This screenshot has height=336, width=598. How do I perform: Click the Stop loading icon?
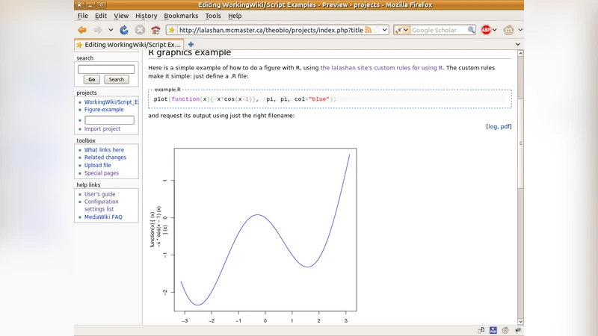(140, 30)
